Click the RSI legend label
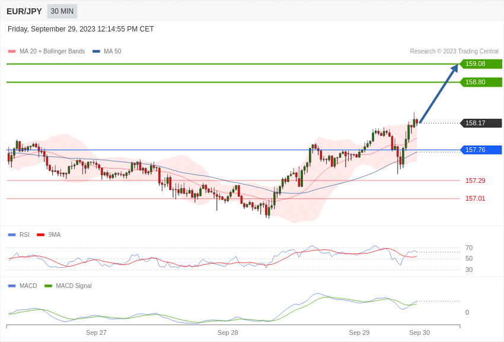The width and height of the screenshot is (504, 342). (24, 235)
